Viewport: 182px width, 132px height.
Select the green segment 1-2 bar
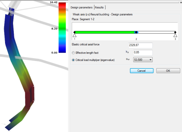[105, 32]
